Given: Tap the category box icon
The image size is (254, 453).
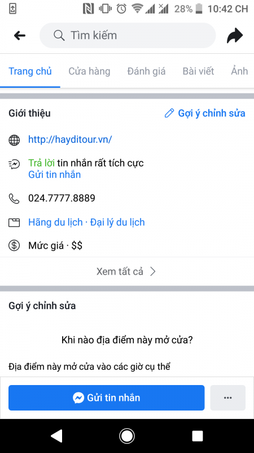Looking at the screenshot, I should pos(14,223).
